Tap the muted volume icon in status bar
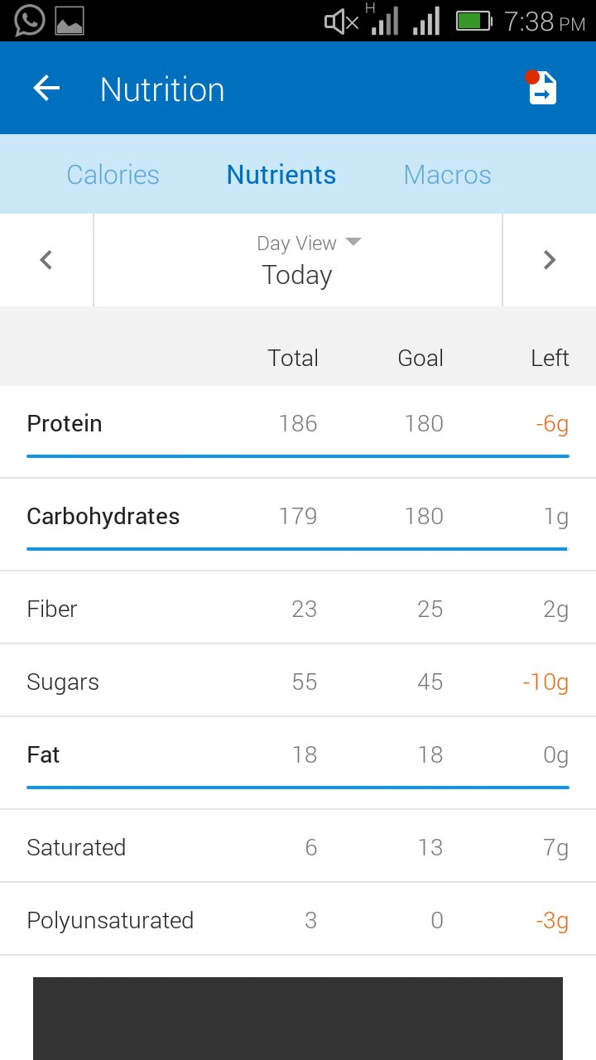This screenshot has width=596, height=1060. (341, 22)
